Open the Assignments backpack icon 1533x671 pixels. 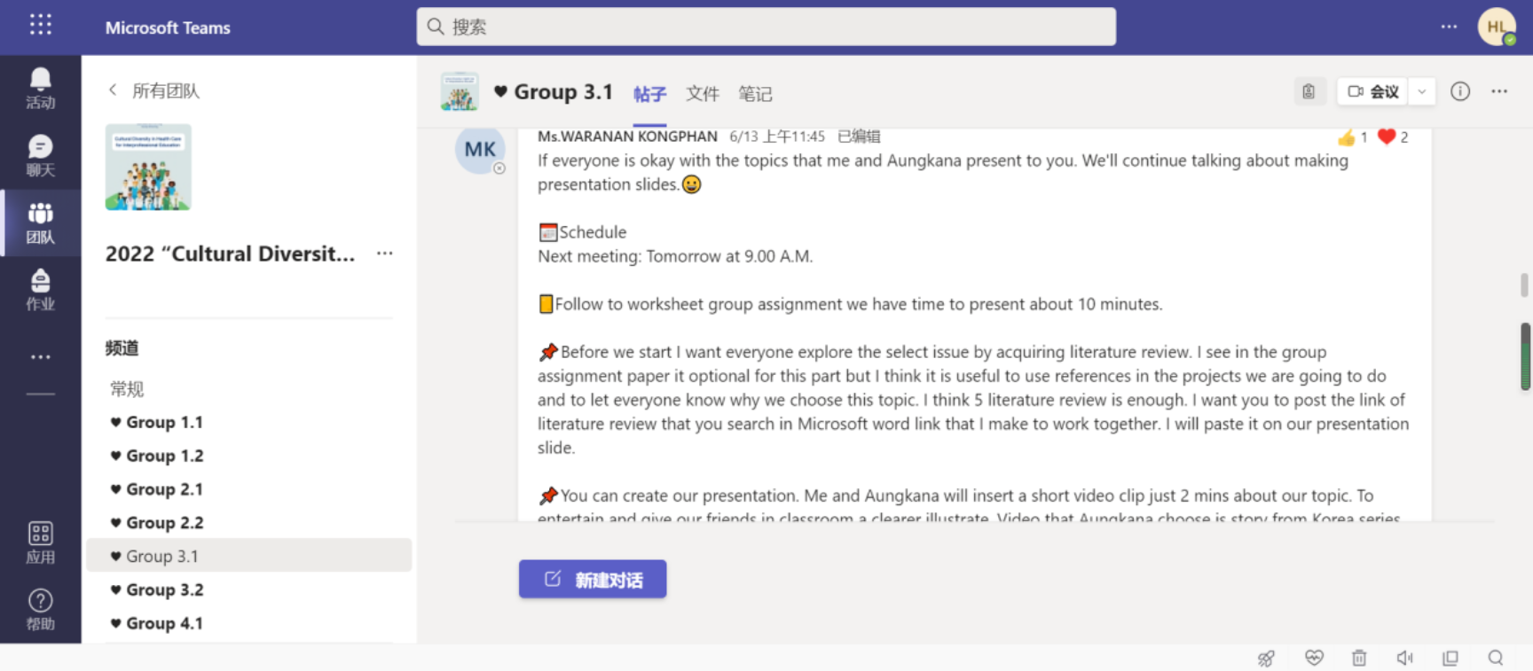click(40, 290)
